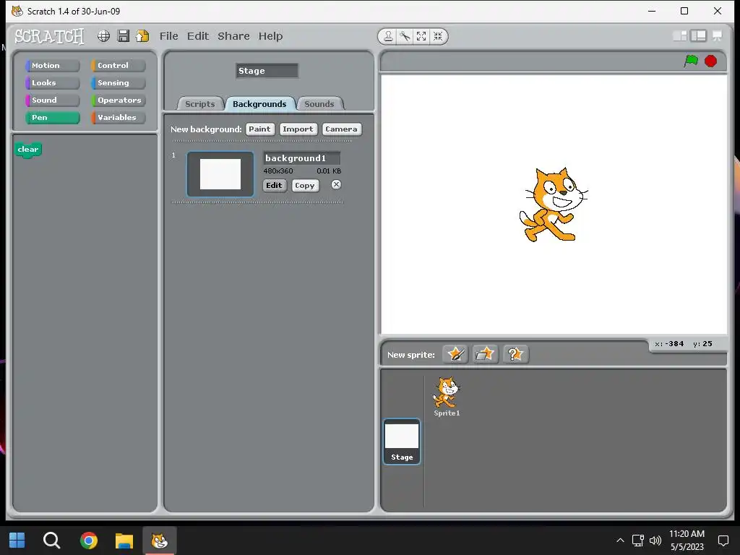Select the Backgrounds tab
The height and width of the screenshot is (555, 740).
click(259, 104)
